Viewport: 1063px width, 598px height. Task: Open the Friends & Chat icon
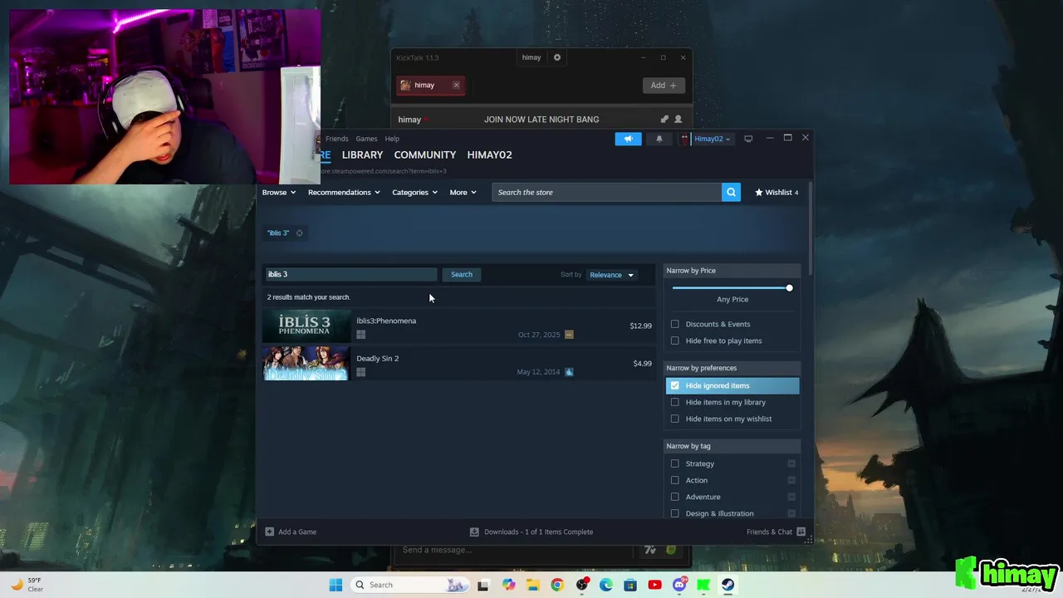(801, 532)
